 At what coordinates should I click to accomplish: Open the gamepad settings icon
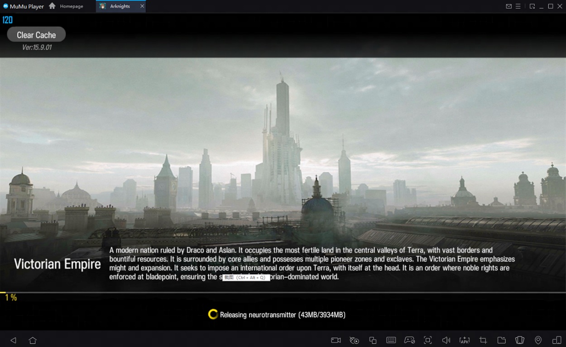[x=409, y=340]
